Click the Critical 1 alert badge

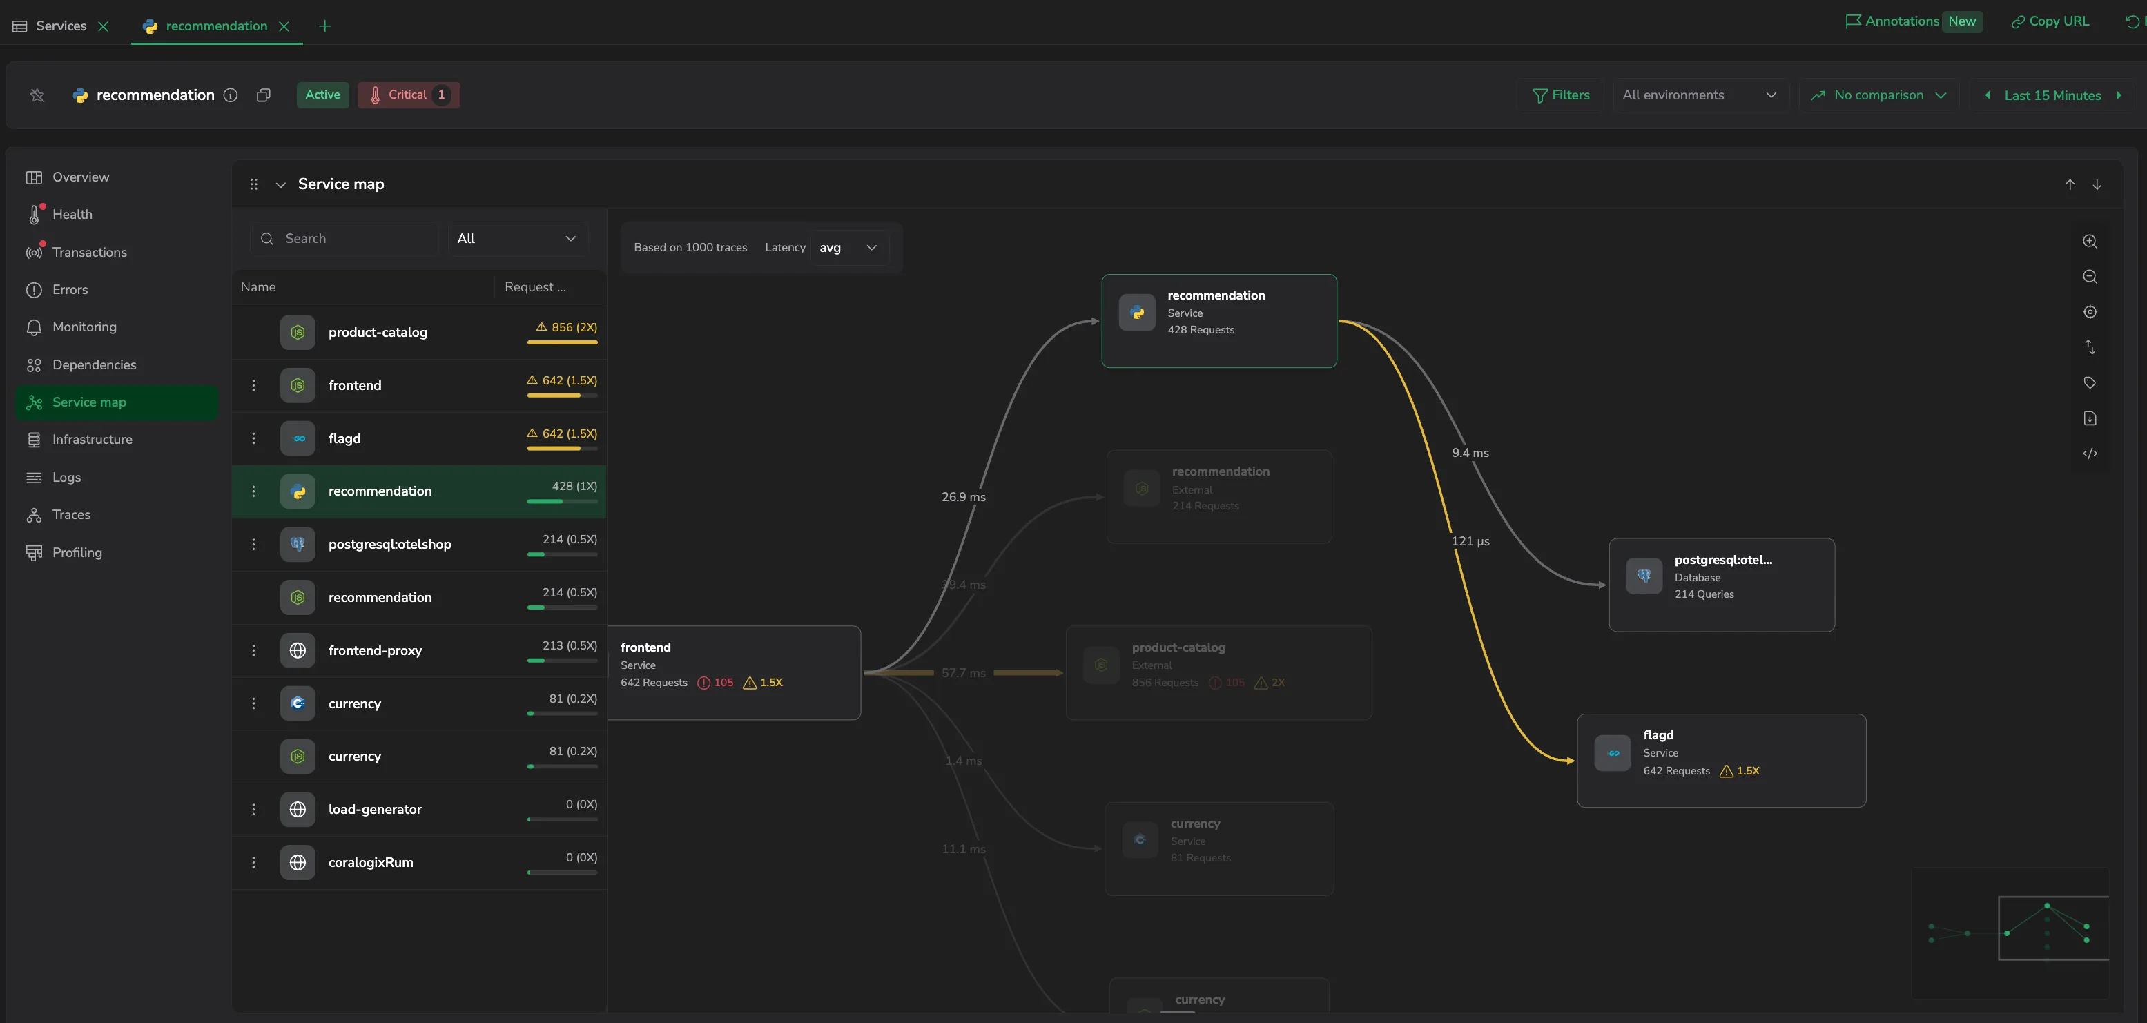pos(409,95)
